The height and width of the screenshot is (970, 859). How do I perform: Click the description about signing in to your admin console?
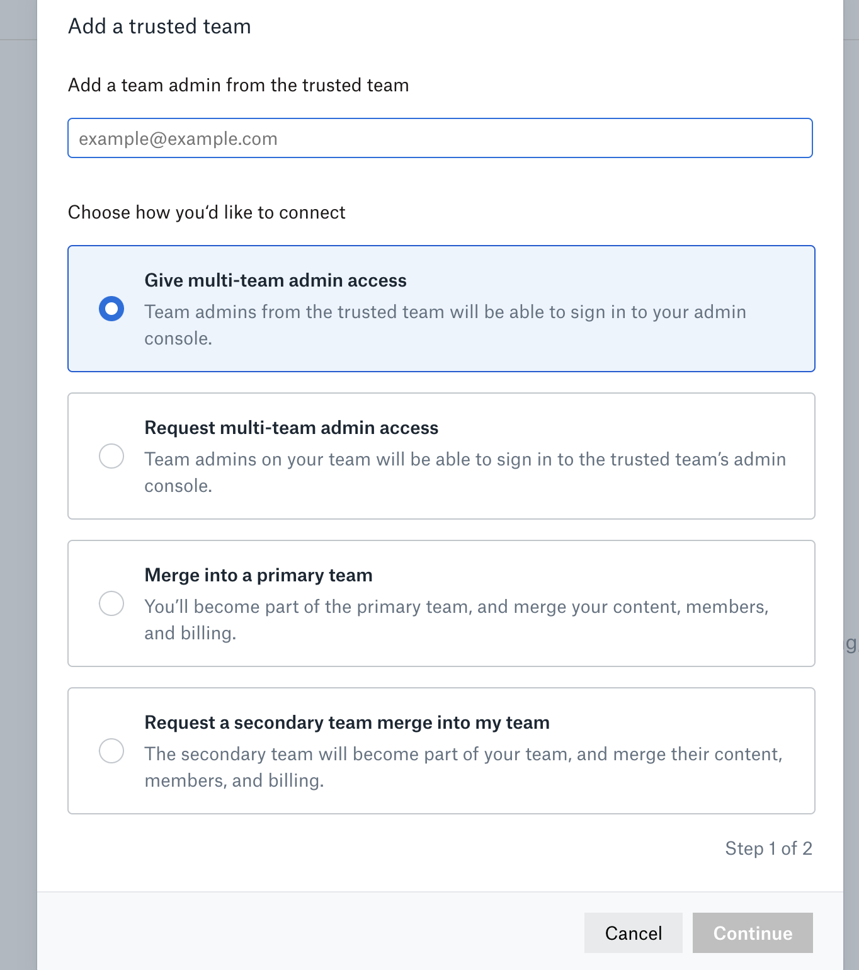[445, 325]
